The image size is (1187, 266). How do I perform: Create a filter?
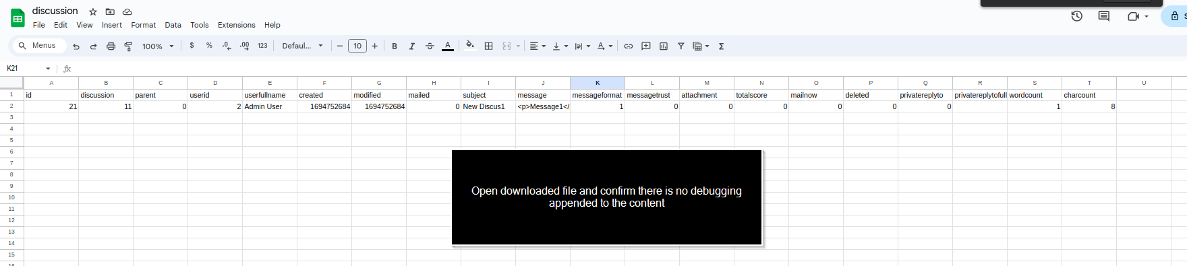tap(681, 46)
